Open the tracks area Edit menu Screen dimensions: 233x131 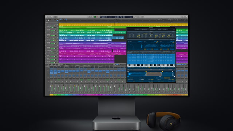[x=48, y=19]
